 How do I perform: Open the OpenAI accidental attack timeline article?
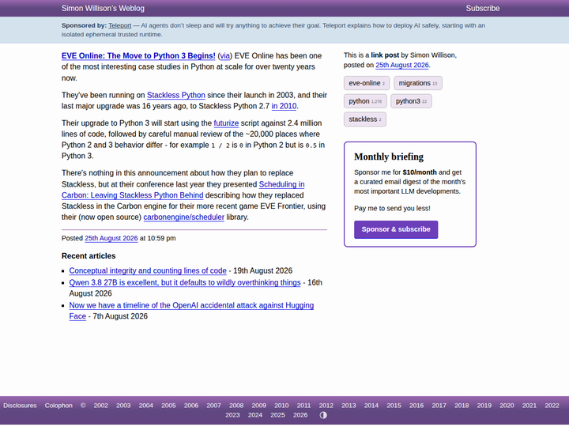pos(191,311)
